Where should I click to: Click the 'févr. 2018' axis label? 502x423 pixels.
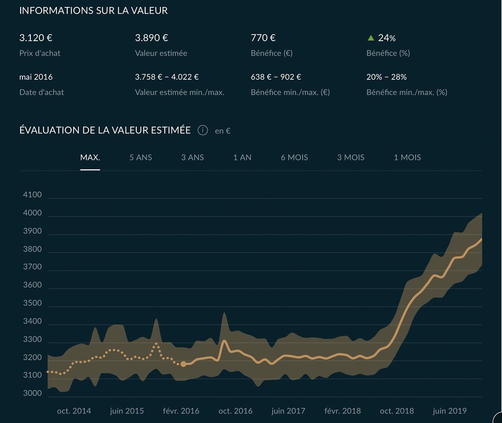tap(343, 411)
